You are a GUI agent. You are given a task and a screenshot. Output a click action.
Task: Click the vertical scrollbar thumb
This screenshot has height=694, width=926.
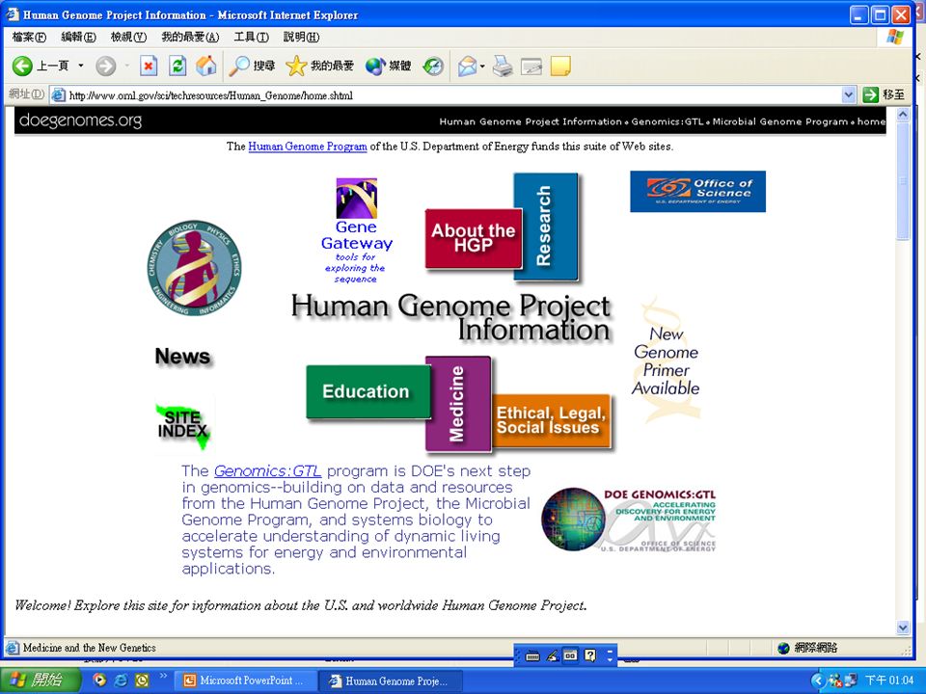coord(903,181)
